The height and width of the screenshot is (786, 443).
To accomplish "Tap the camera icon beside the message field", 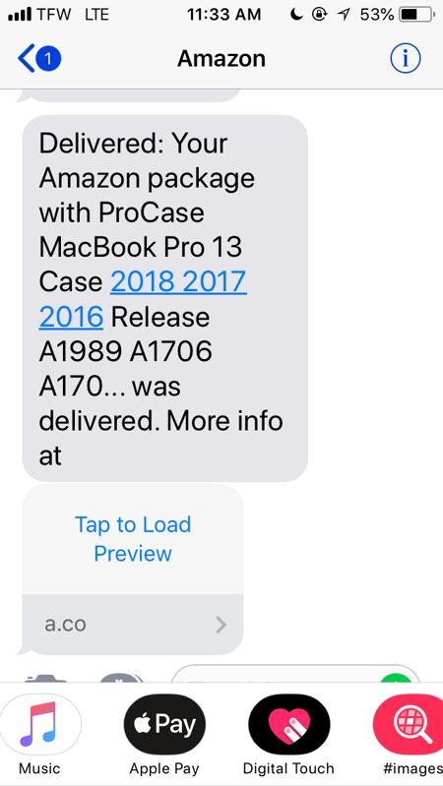I will 45,678.
